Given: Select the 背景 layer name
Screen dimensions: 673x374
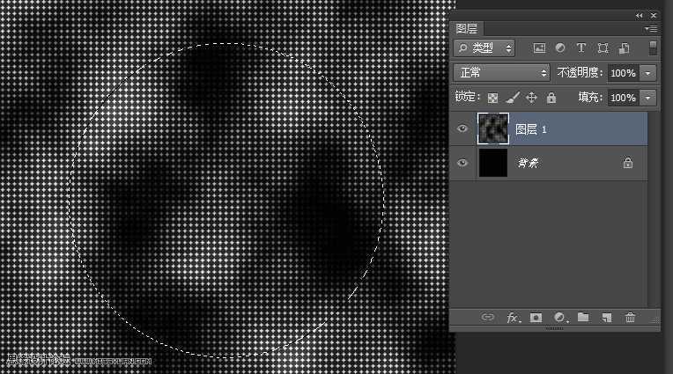Looking at the screenshot, I should [528, 163].
